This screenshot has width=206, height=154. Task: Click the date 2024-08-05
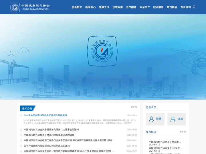132,146
